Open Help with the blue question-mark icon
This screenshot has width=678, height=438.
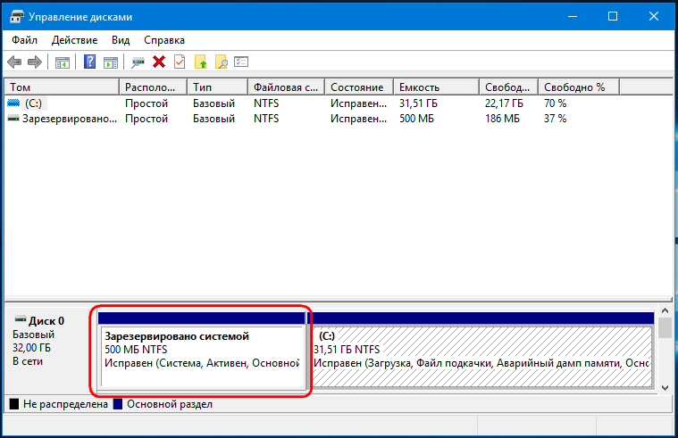pyautogui.click(x=89, y=62)
